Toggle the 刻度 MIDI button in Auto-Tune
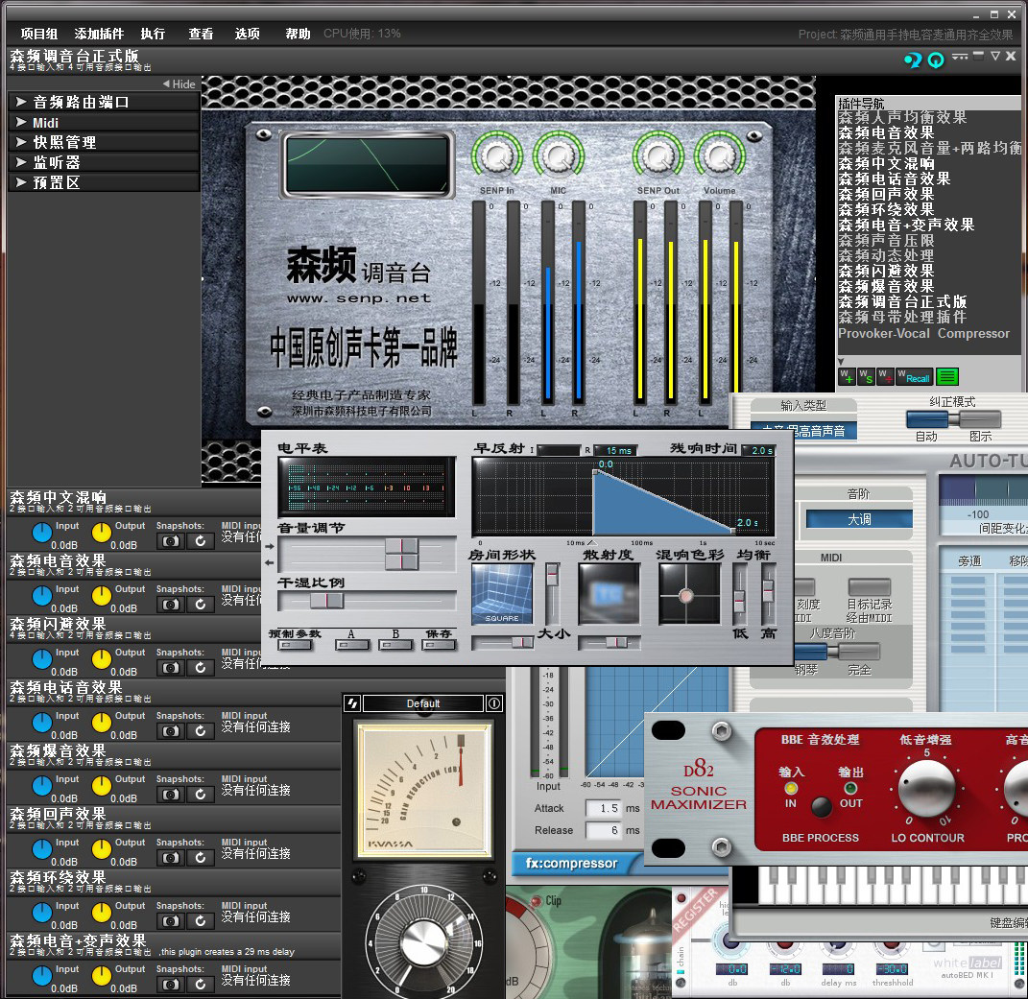Viewport: 1028px width, 999px height. 803,586
